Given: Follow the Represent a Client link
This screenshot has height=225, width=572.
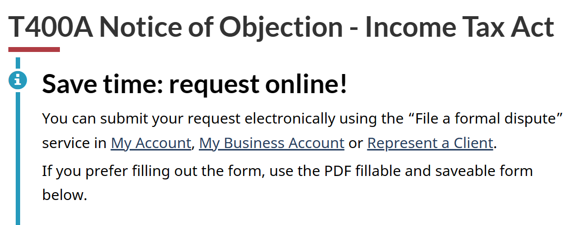Looking at the screenshot, I should 431,143.
